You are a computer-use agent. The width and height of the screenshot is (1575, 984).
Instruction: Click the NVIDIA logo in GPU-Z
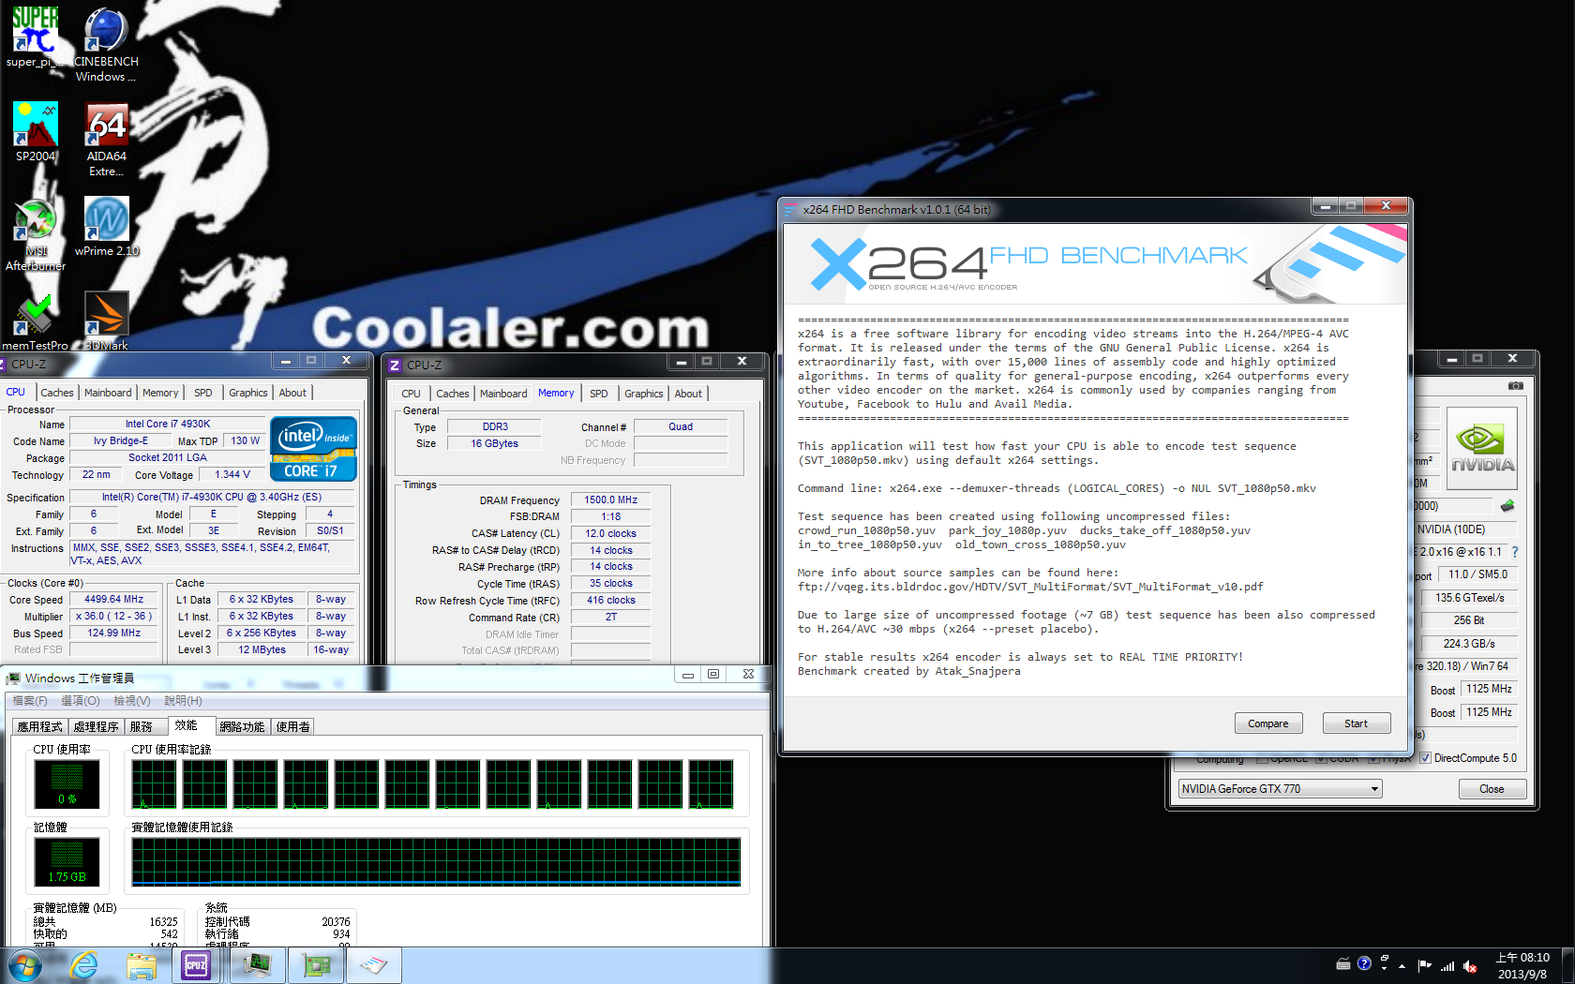[x=1482, y=448]
